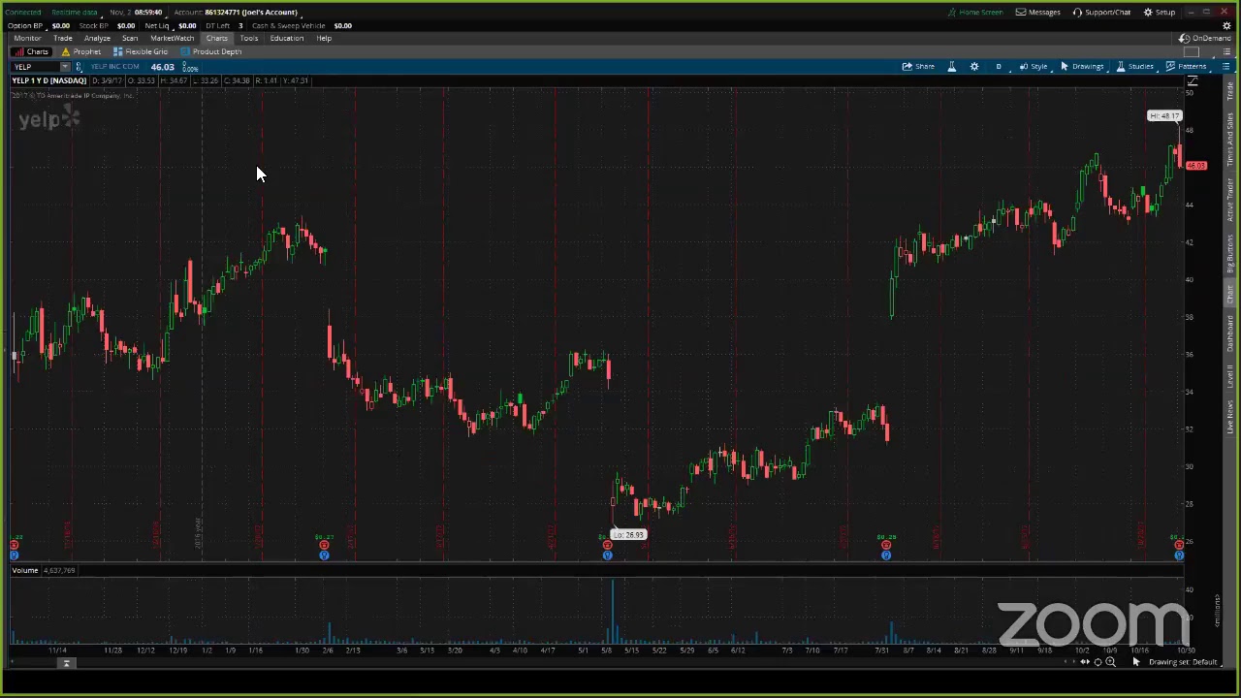Click the list icon beside grid layout

pos(1225,52)
